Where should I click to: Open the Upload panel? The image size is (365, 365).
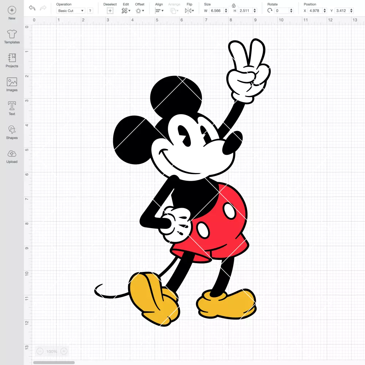(x=12, y=157)
